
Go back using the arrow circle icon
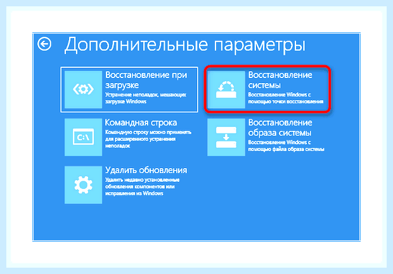pos(44,44)
